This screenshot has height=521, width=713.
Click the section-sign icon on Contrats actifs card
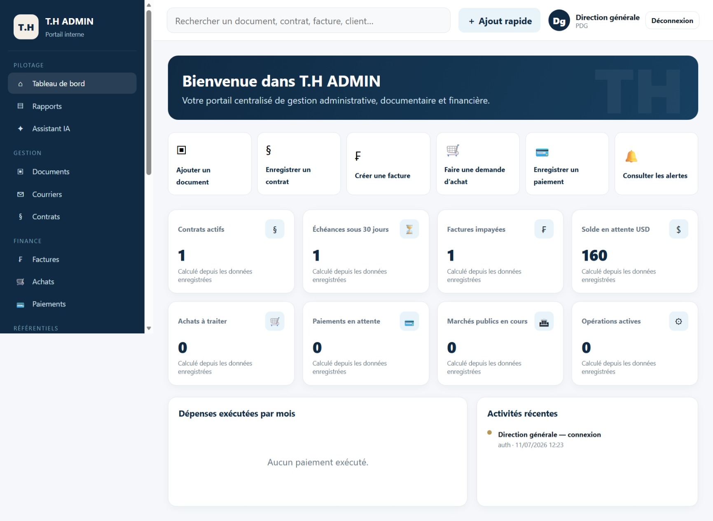[x=275, y=229]
